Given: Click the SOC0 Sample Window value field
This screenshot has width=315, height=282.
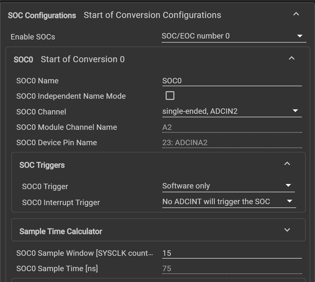Looking at the screenshot, I should point(232,253).
